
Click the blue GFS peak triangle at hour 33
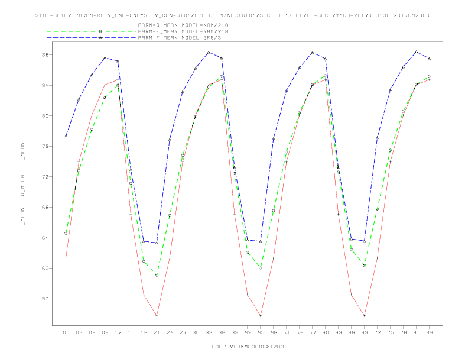click(209, 52)
